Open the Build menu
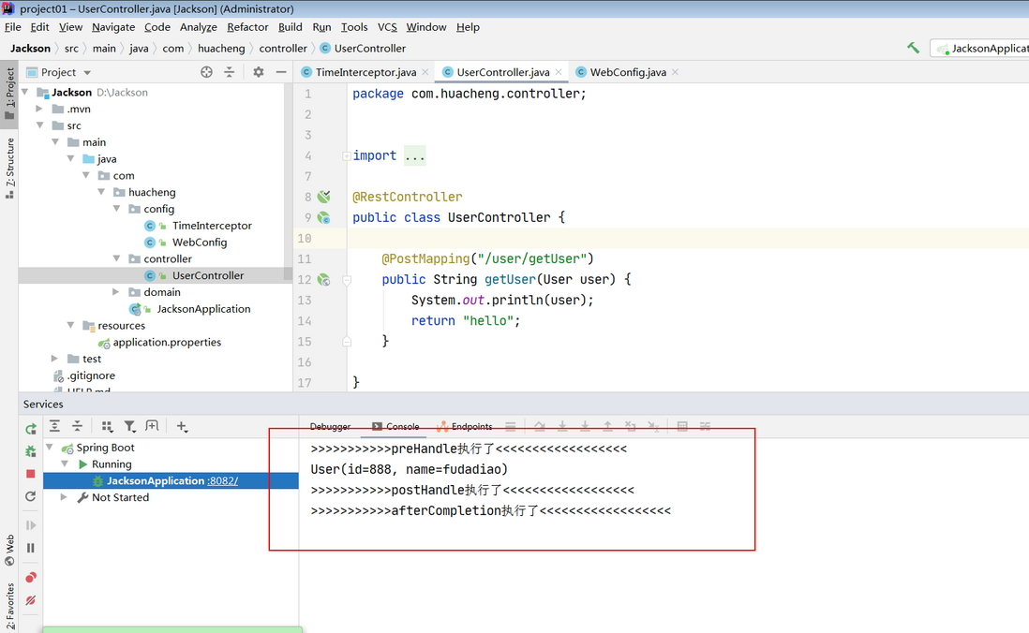1029x633 pixels. (x=291, y=27)
